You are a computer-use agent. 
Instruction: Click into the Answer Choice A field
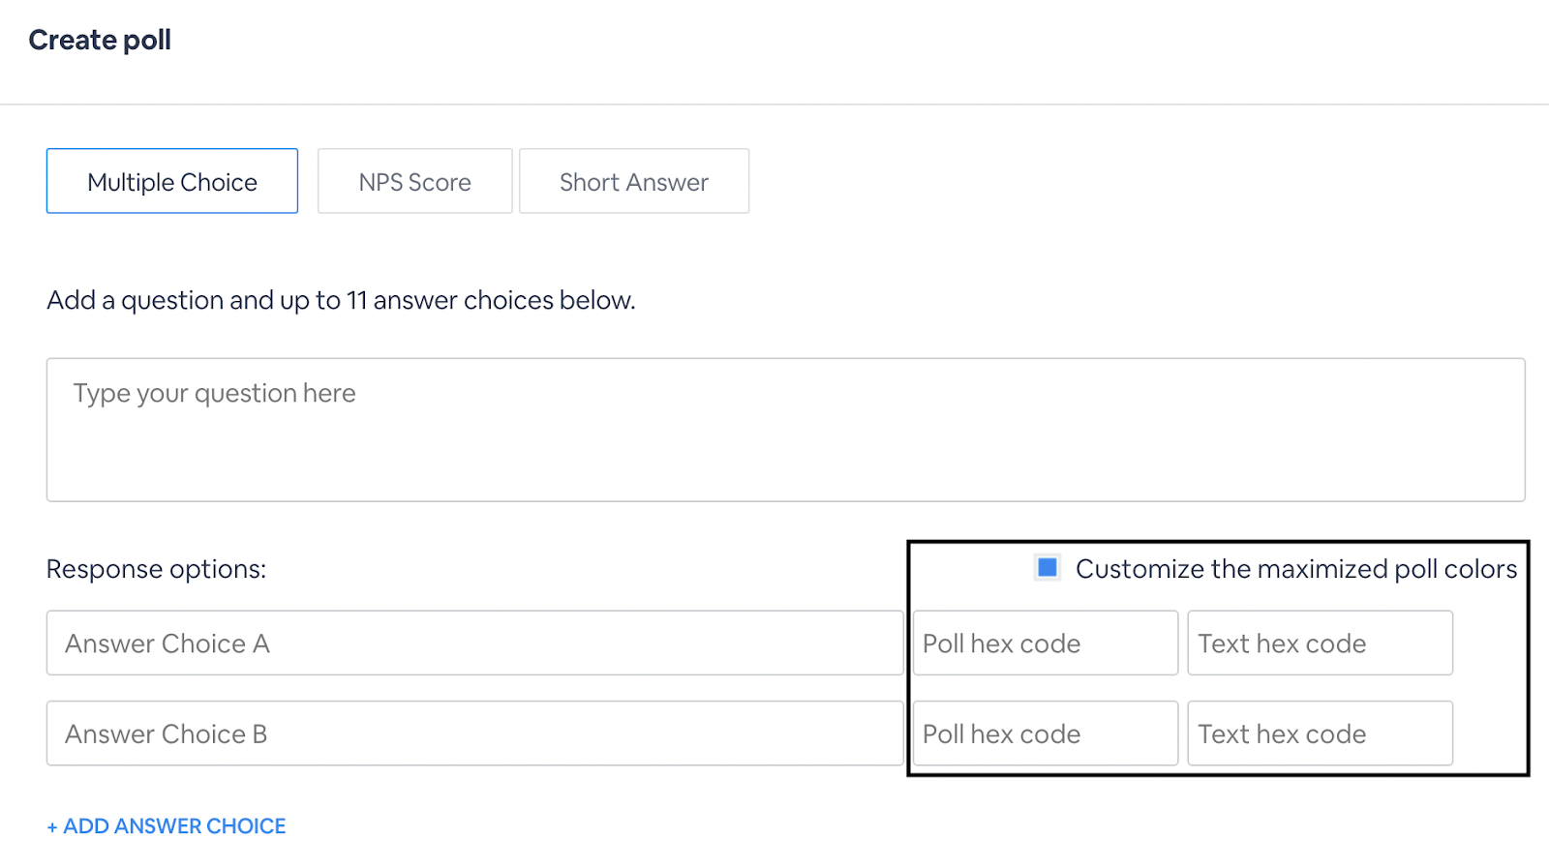point(474,643)
